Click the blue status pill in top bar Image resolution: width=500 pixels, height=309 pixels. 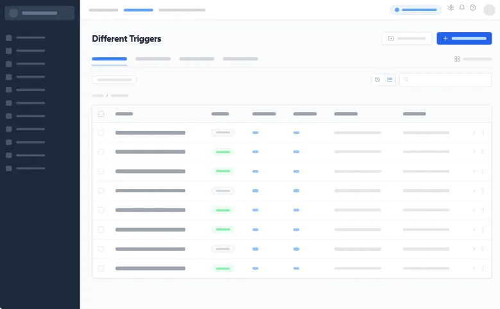coord(416,10)
